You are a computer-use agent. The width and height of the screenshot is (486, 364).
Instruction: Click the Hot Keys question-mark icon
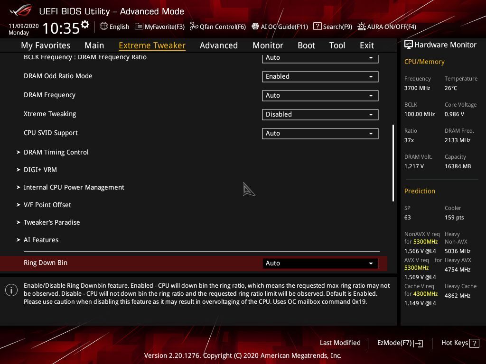(474, 343)
